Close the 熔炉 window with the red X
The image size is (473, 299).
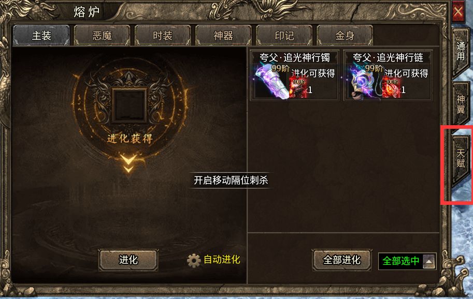(x=458, y=11)
